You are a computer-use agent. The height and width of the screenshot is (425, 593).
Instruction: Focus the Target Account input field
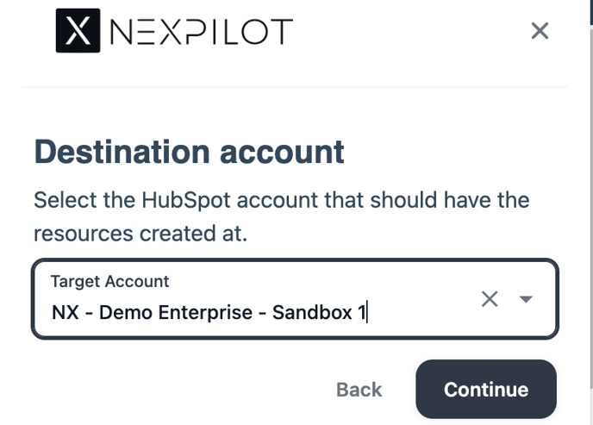[x=259, y=311]
